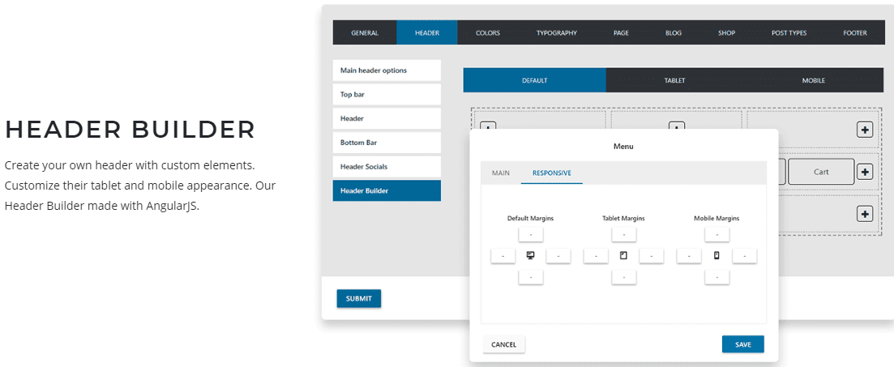Select the Header sidebar item
This screenshot has width=894, height=367.
387,118
